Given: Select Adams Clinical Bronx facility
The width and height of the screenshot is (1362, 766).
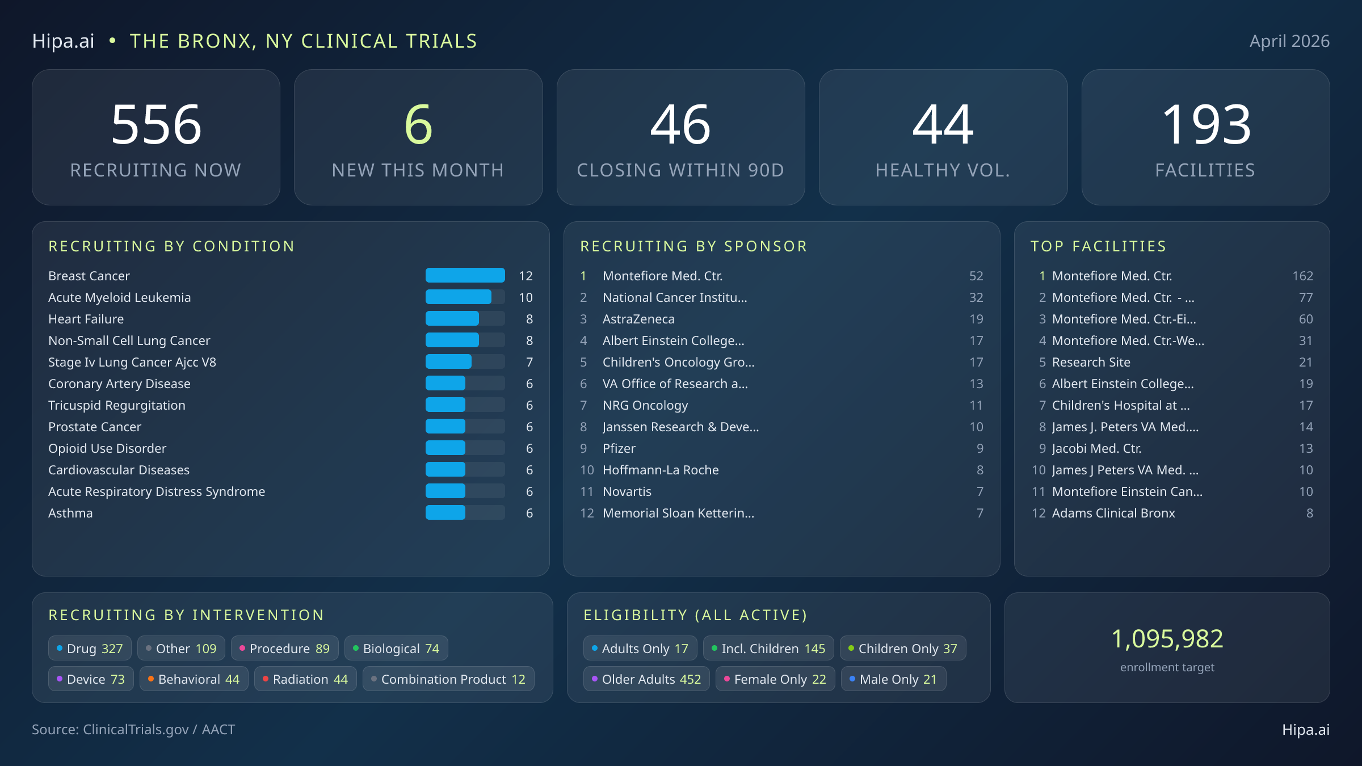Looking at the screenshot, I should 1172,513.
